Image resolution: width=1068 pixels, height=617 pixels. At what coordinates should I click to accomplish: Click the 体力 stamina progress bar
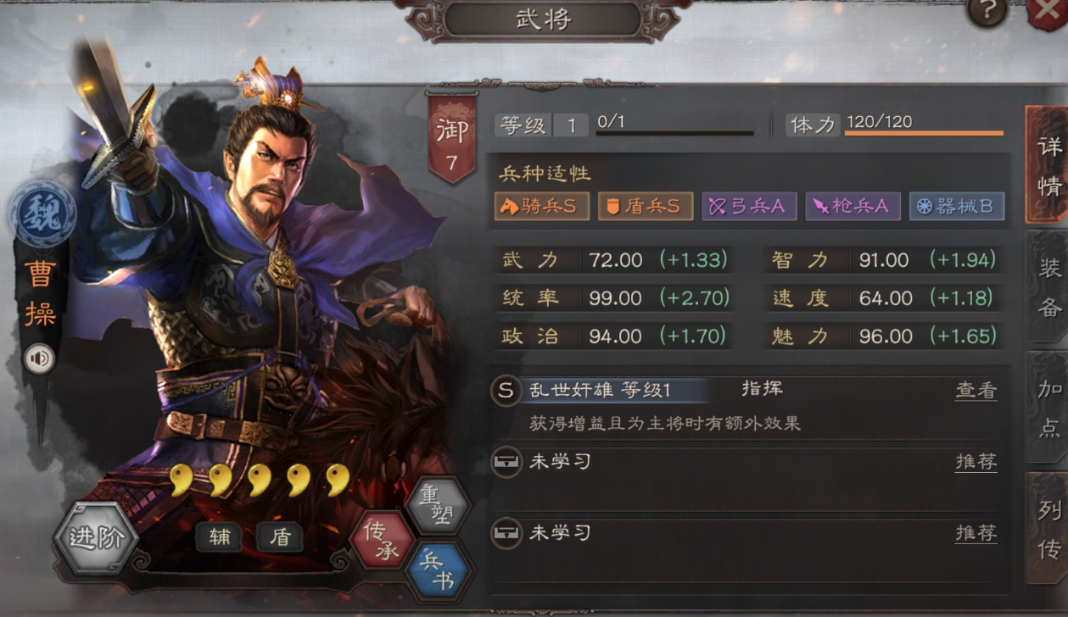coord(924,133)
